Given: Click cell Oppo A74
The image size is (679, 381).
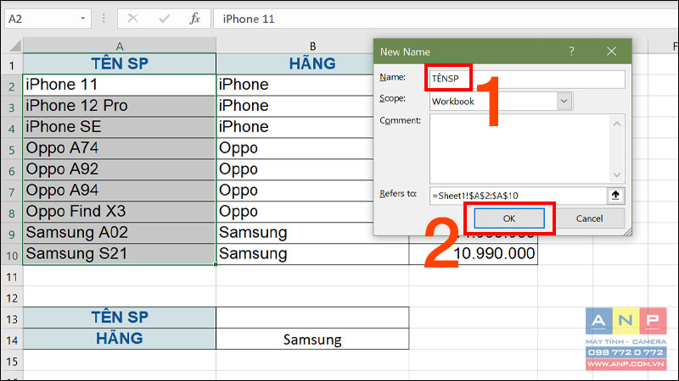Looking at the screenshot, I should 120,148.
